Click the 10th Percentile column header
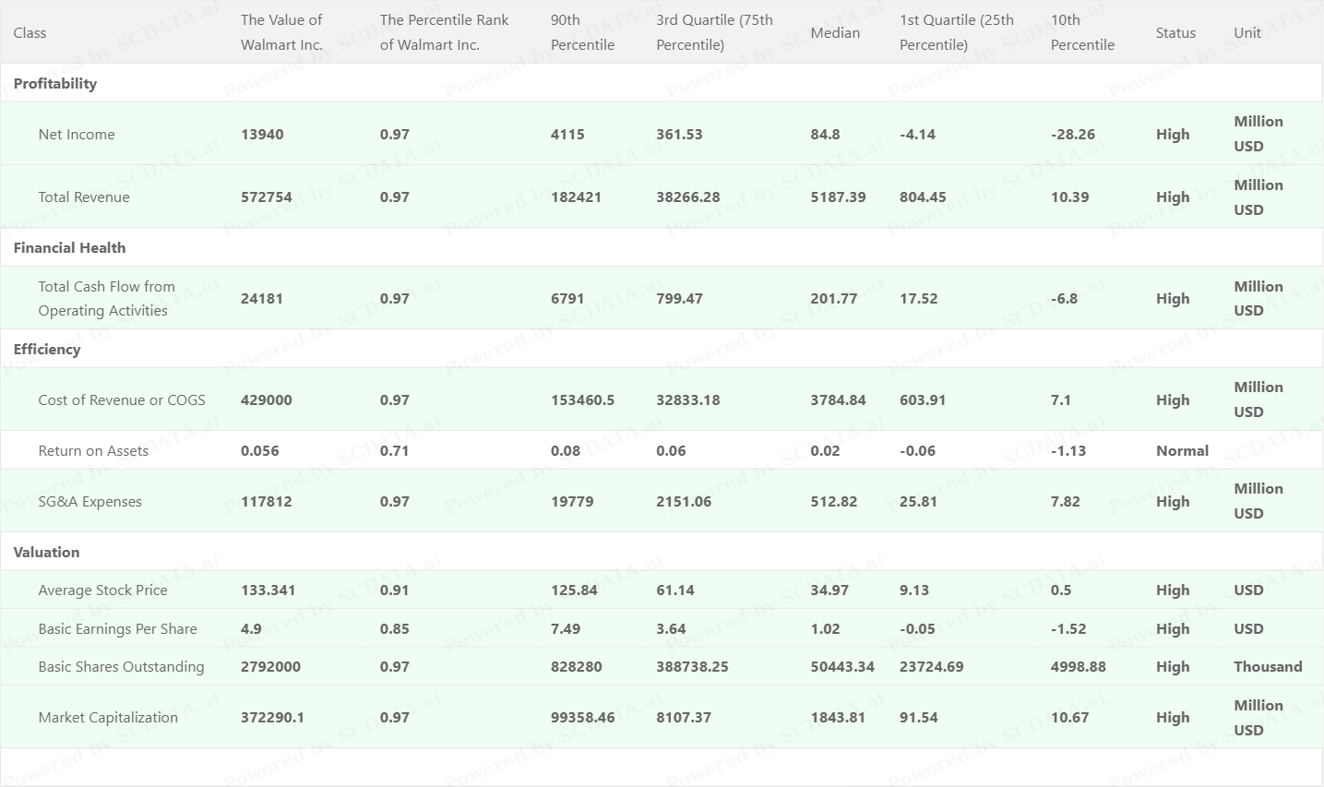This screenshot has height=787, width=1324. point(1082,32)
